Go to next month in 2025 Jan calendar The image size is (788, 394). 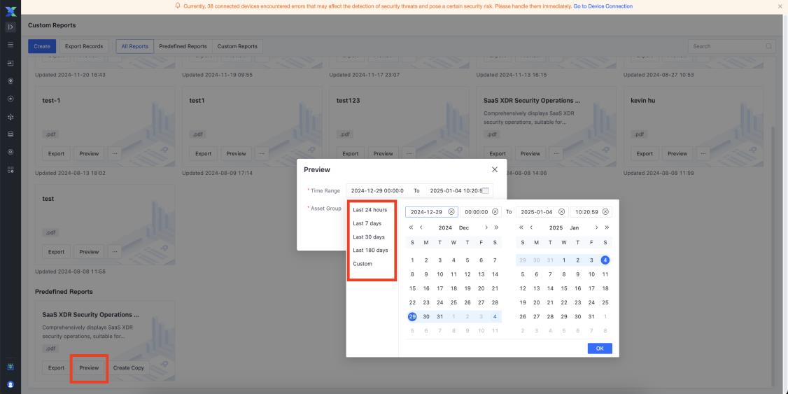[596, 227]
